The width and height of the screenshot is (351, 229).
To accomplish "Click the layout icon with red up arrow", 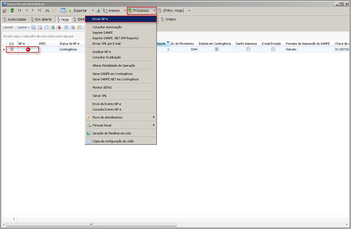I will [x=59, y=27].
